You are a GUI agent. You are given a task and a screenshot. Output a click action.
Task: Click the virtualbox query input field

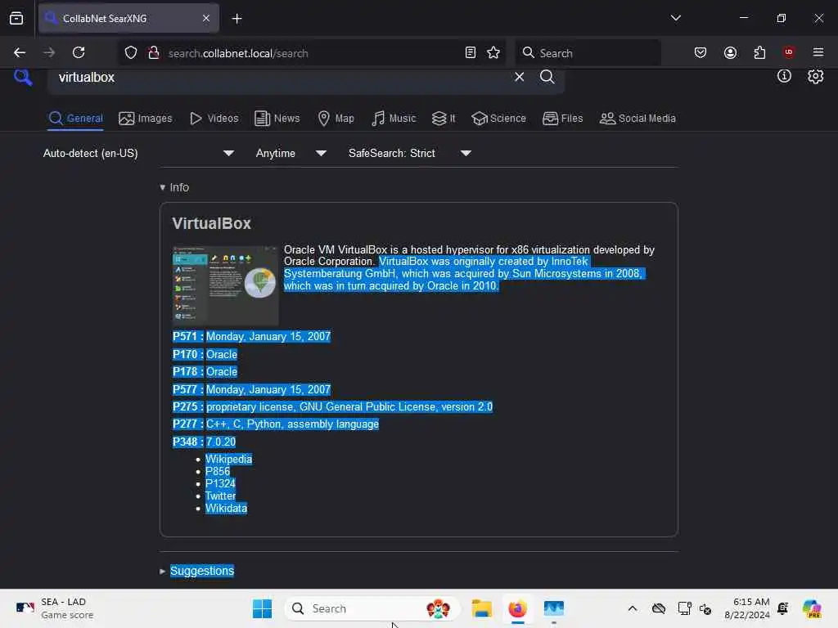coord(281,78)
